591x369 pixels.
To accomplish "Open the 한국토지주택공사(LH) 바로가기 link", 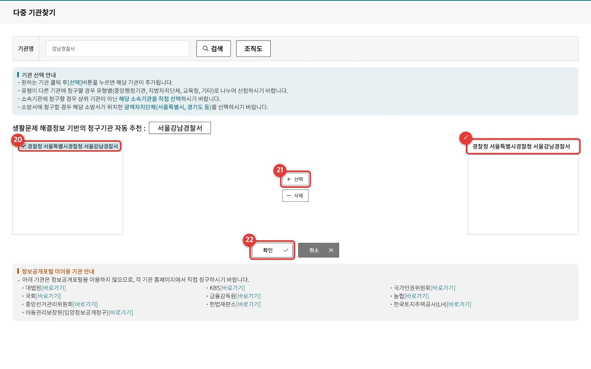I will 459,304.
